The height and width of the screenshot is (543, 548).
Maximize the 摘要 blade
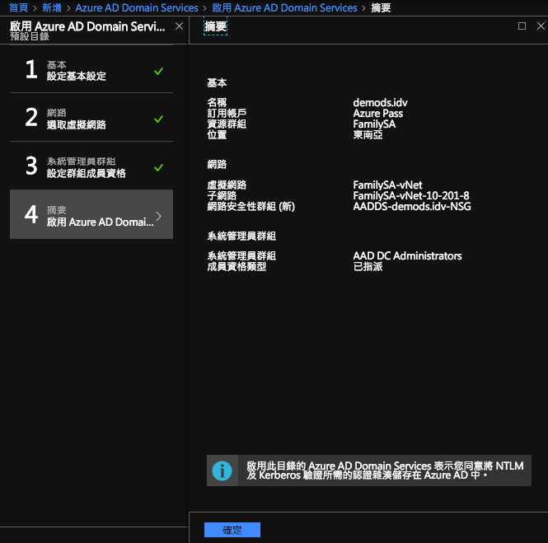pyautogui.click(x=522, y=26)
